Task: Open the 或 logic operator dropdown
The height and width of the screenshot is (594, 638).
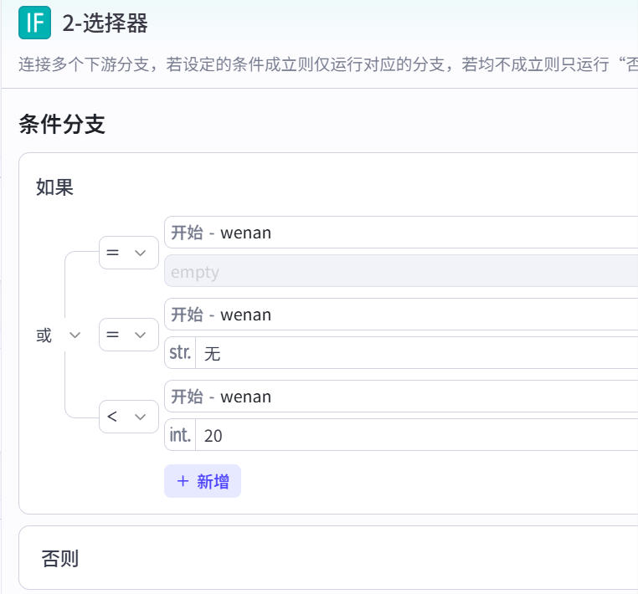Action: [59, 335]
